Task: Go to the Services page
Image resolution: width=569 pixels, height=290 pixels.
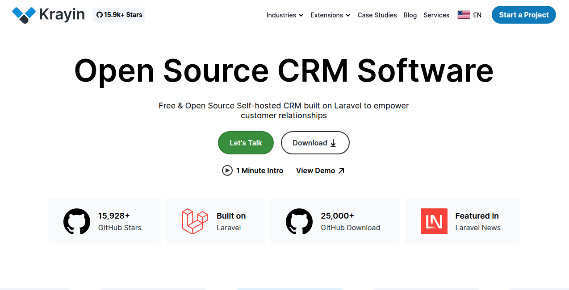Action: 436,15
